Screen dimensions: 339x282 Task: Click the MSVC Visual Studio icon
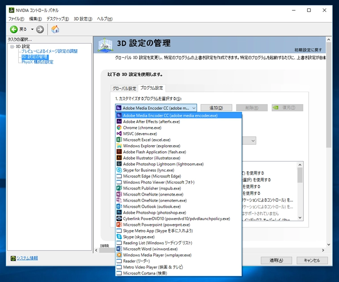click(119, 133)
